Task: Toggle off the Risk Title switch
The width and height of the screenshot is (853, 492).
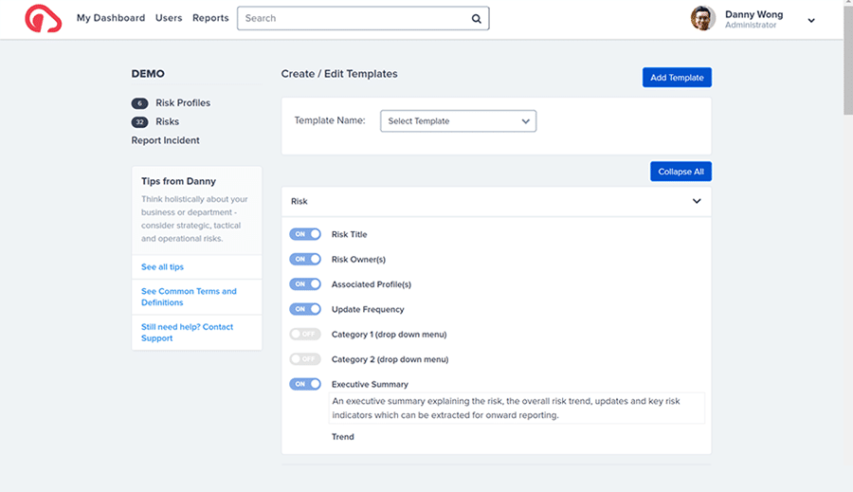Action: [x=305, y=234]
